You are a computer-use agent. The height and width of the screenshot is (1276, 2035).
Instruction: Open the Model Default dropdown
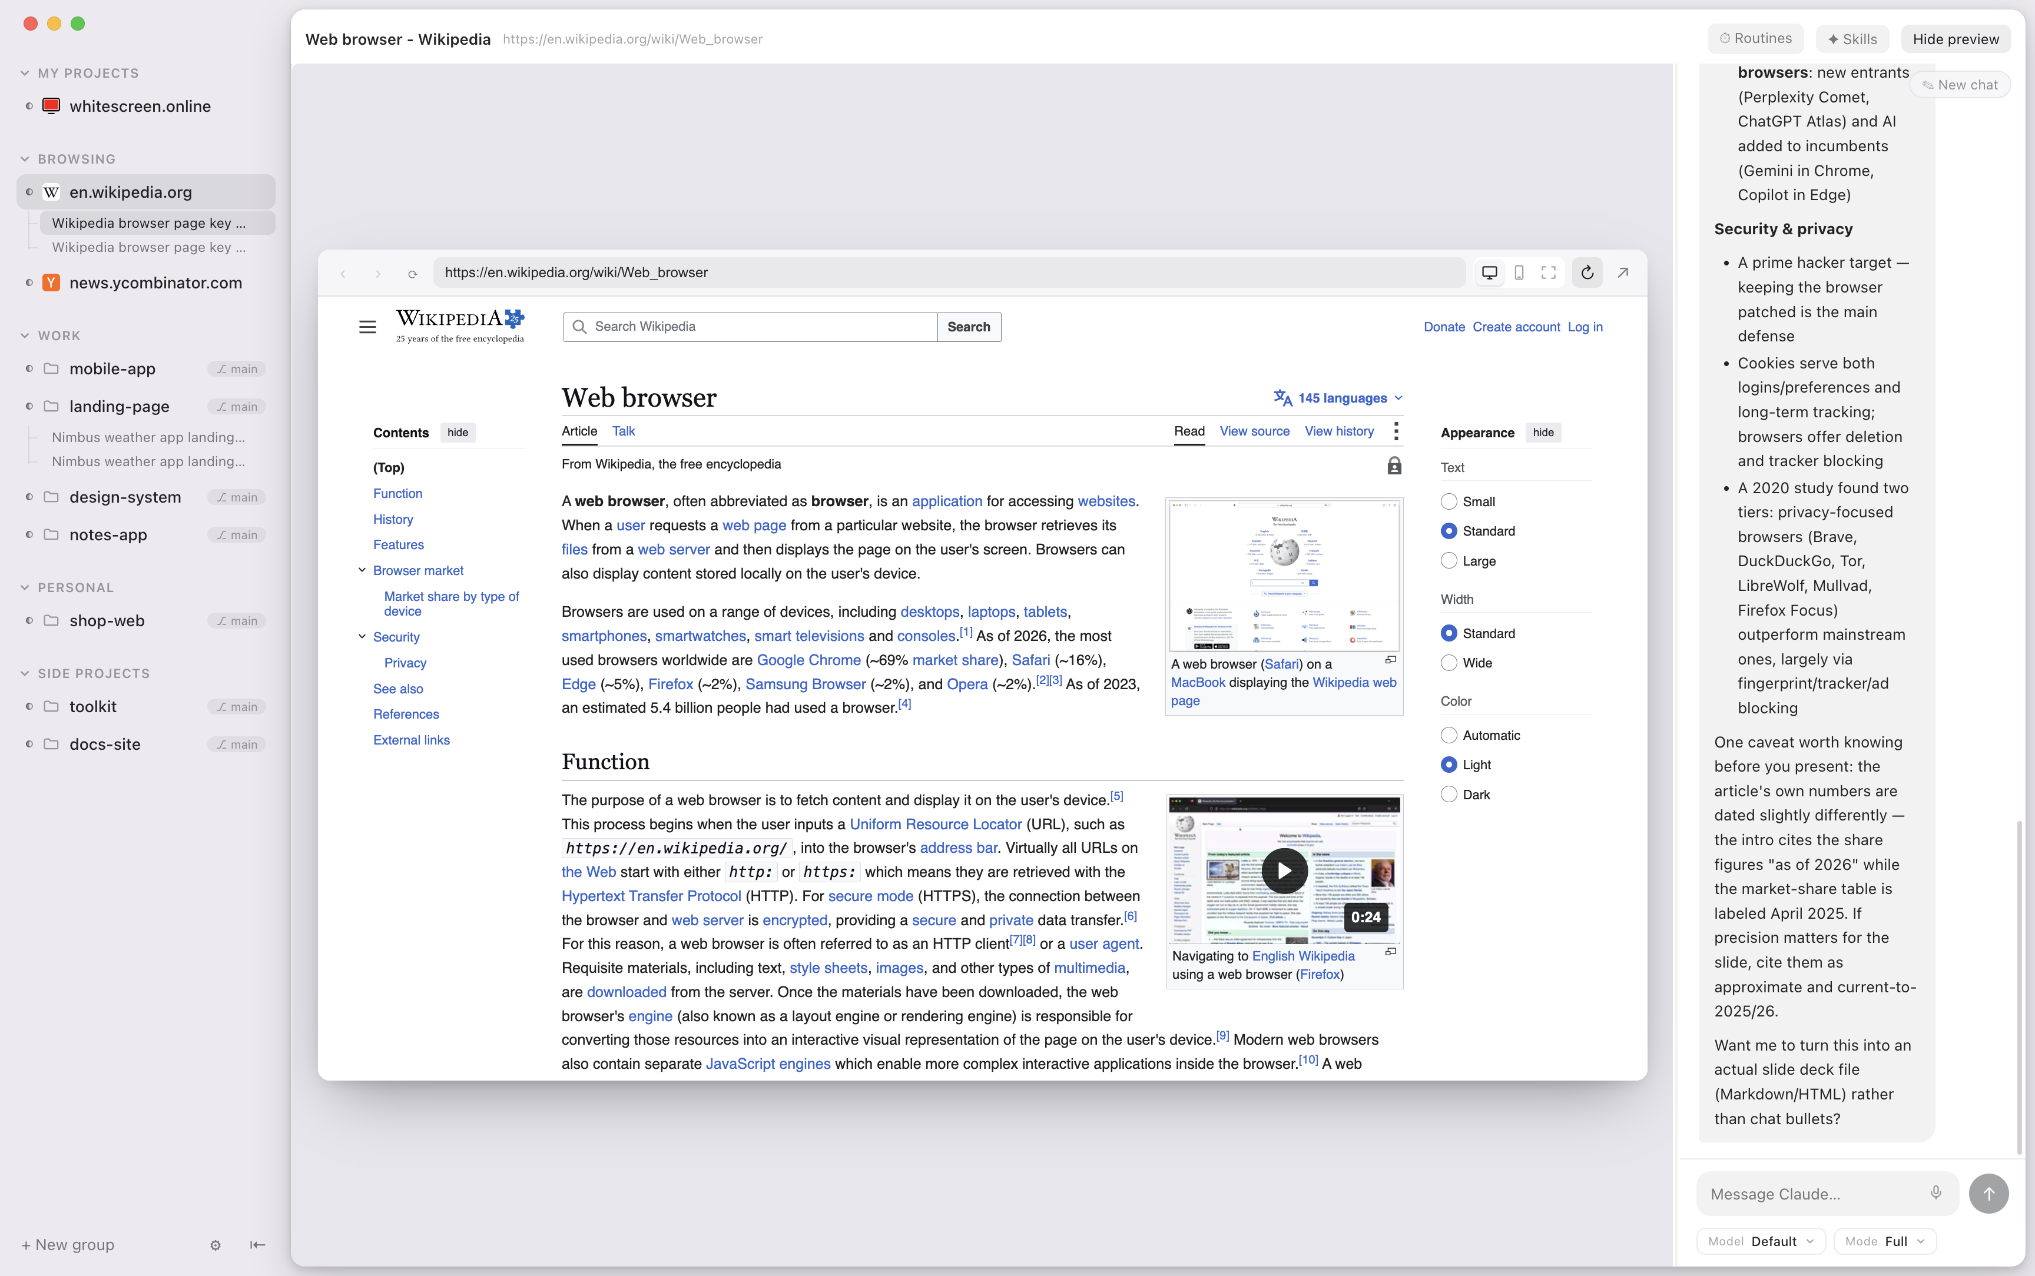point(1761,1241)
